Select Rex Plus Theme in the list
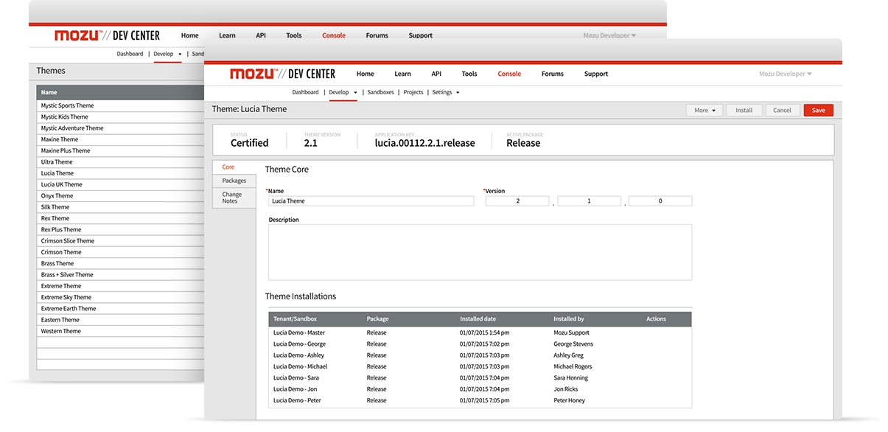Viewport: 888px width, 432px height. [x=121, y=229]
